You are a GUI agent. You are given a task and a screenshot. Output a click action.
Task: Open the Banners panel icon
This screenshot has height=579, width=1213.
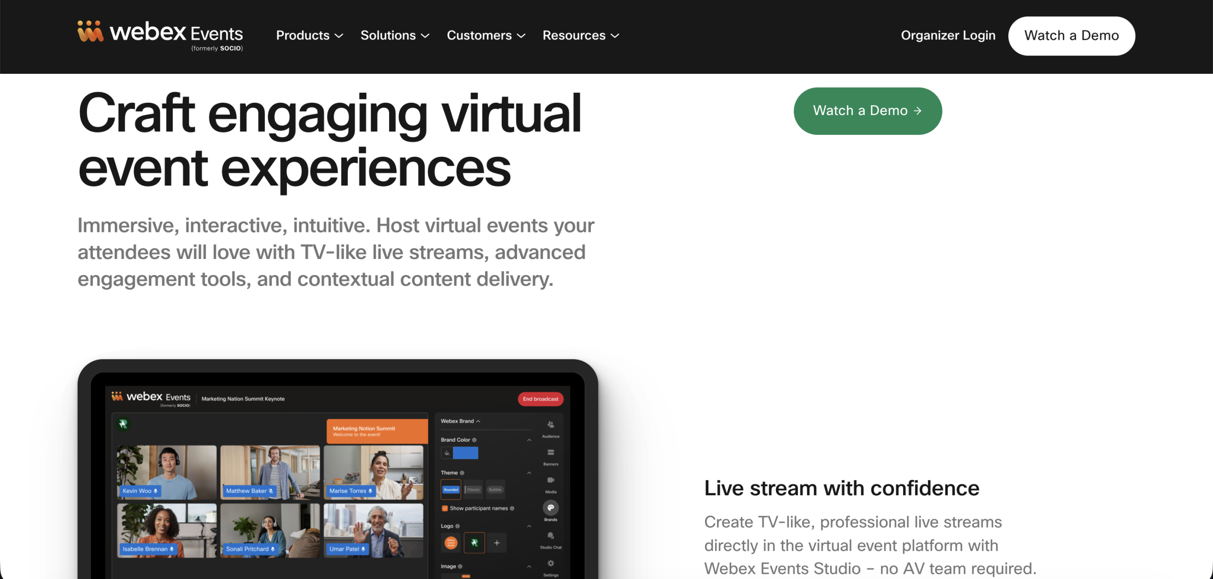tap(551, 453)
